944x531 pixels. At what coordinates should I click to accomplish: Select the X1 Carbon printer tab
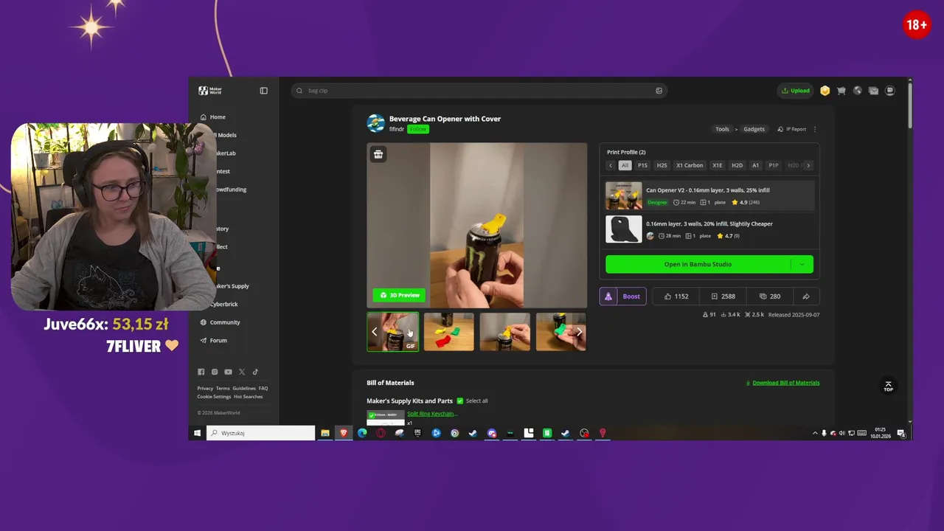tap(690, 165)
